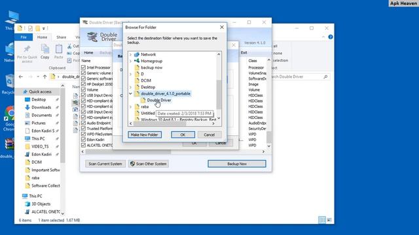Viewport: 419px width, 235px height.
Task: Go up one folder level in Explorer
Action: (45, 77)
